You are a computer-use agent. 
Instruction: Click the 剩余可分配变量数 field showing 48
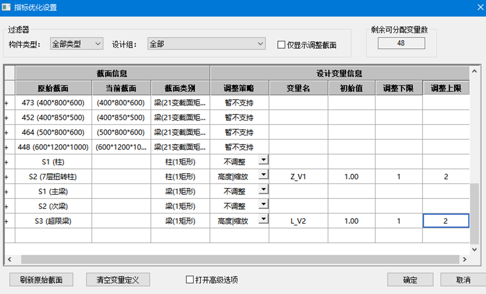click(x=401, y=43)
